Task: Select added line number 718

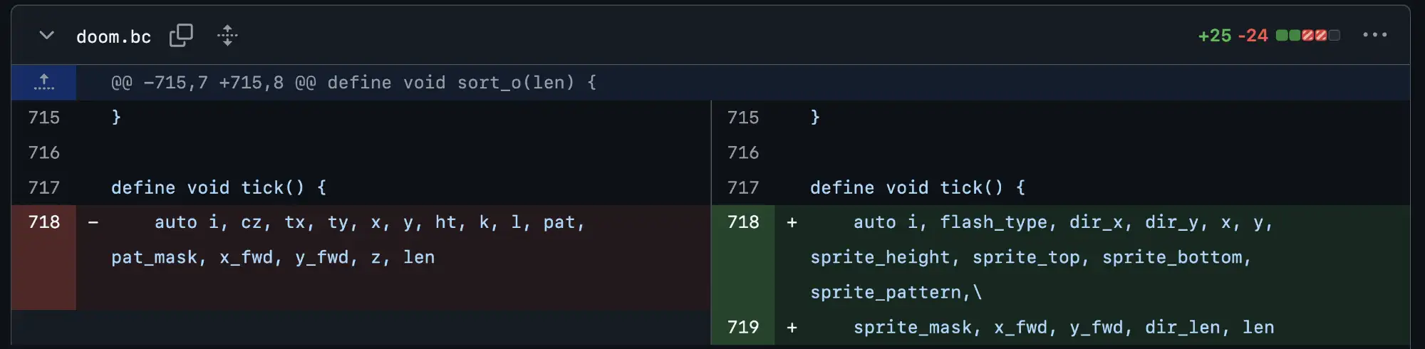Action: pyautogui.click(x=742, y=222)
